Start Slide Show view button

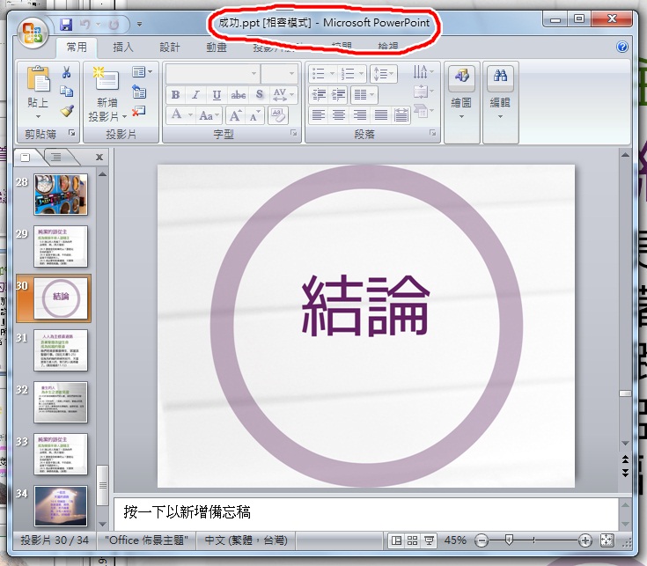pyautogui.click(x=430, y=540)
